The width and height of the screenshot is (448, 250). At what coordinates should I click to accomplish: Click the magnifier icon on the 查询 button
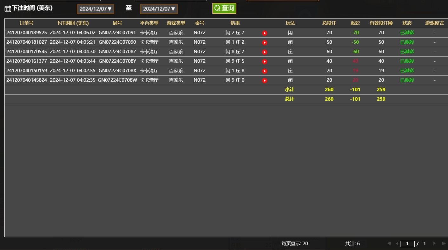(x=217, y=9)
